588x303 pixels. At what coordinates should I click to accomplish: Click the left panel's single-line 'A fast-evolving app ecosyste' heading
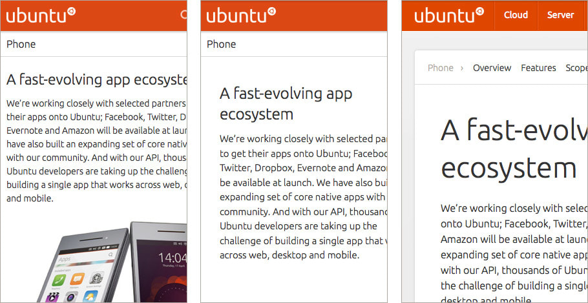pyautogui.click(x=96, y=80)
